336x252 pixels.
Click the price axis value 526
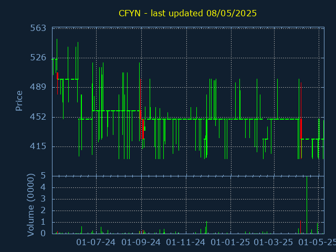coord(38,57)
